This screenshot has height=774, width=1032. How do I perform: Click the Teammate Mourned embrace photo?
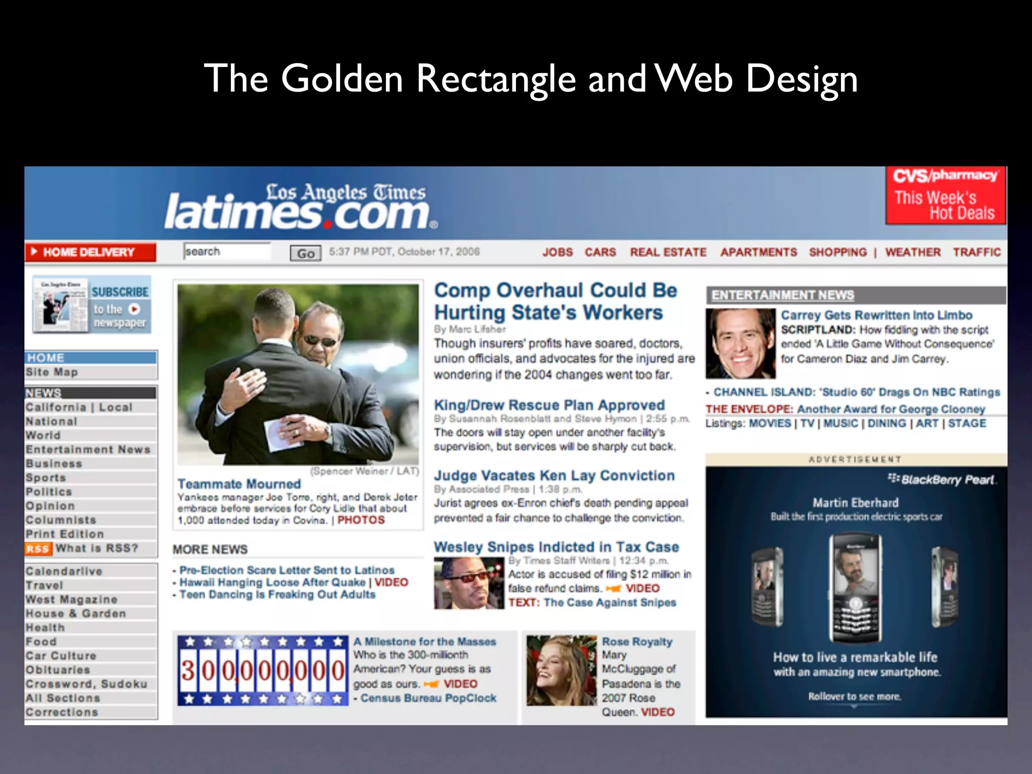coord(298,374)
